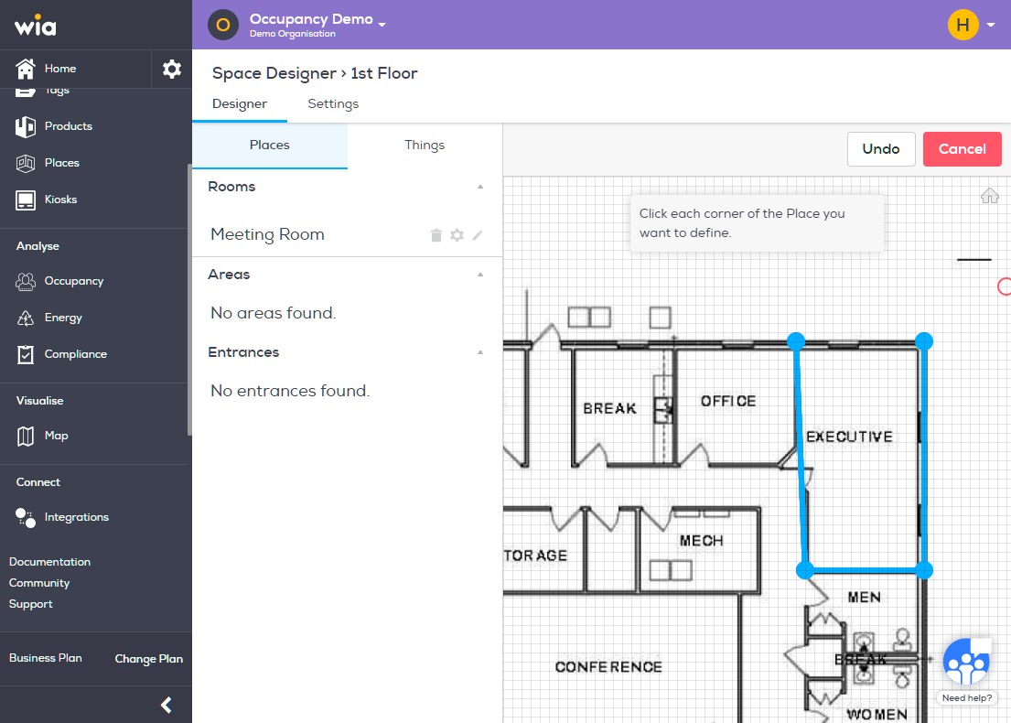1011x723 pixels.
Task: Click Space Designer in the breadcrumb
Action: 274,73
